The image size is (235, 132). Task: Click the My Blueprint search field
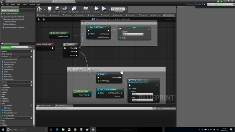[19, 47]
